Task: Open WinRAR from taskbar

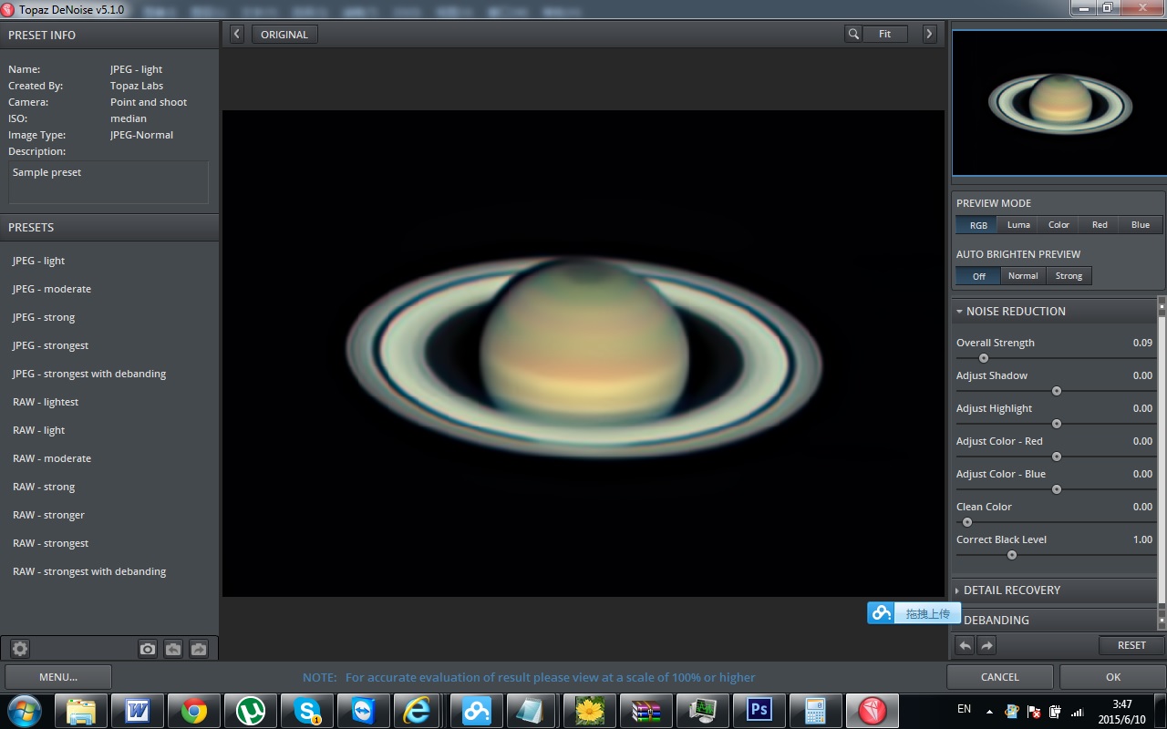Action: [x=645, y=710]
